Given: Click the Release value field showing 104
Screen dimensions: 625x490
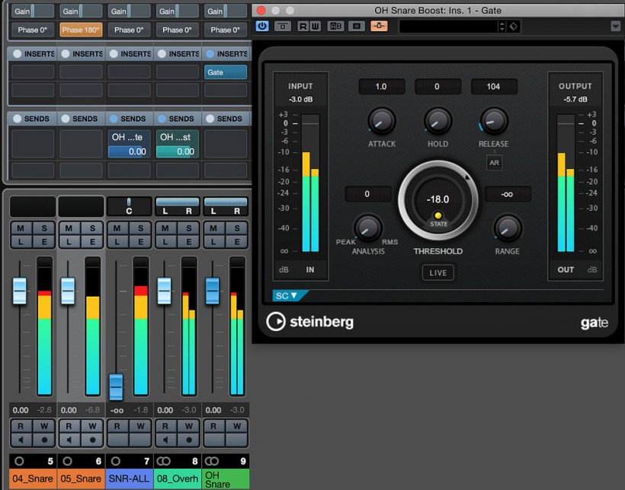Looking at the screenshot, I should (494, 87).
